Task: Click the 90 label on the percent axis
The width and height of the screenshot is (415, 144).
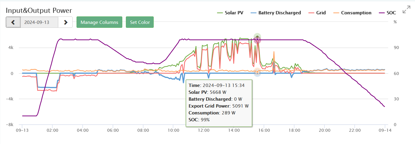Action: point(393,48)
